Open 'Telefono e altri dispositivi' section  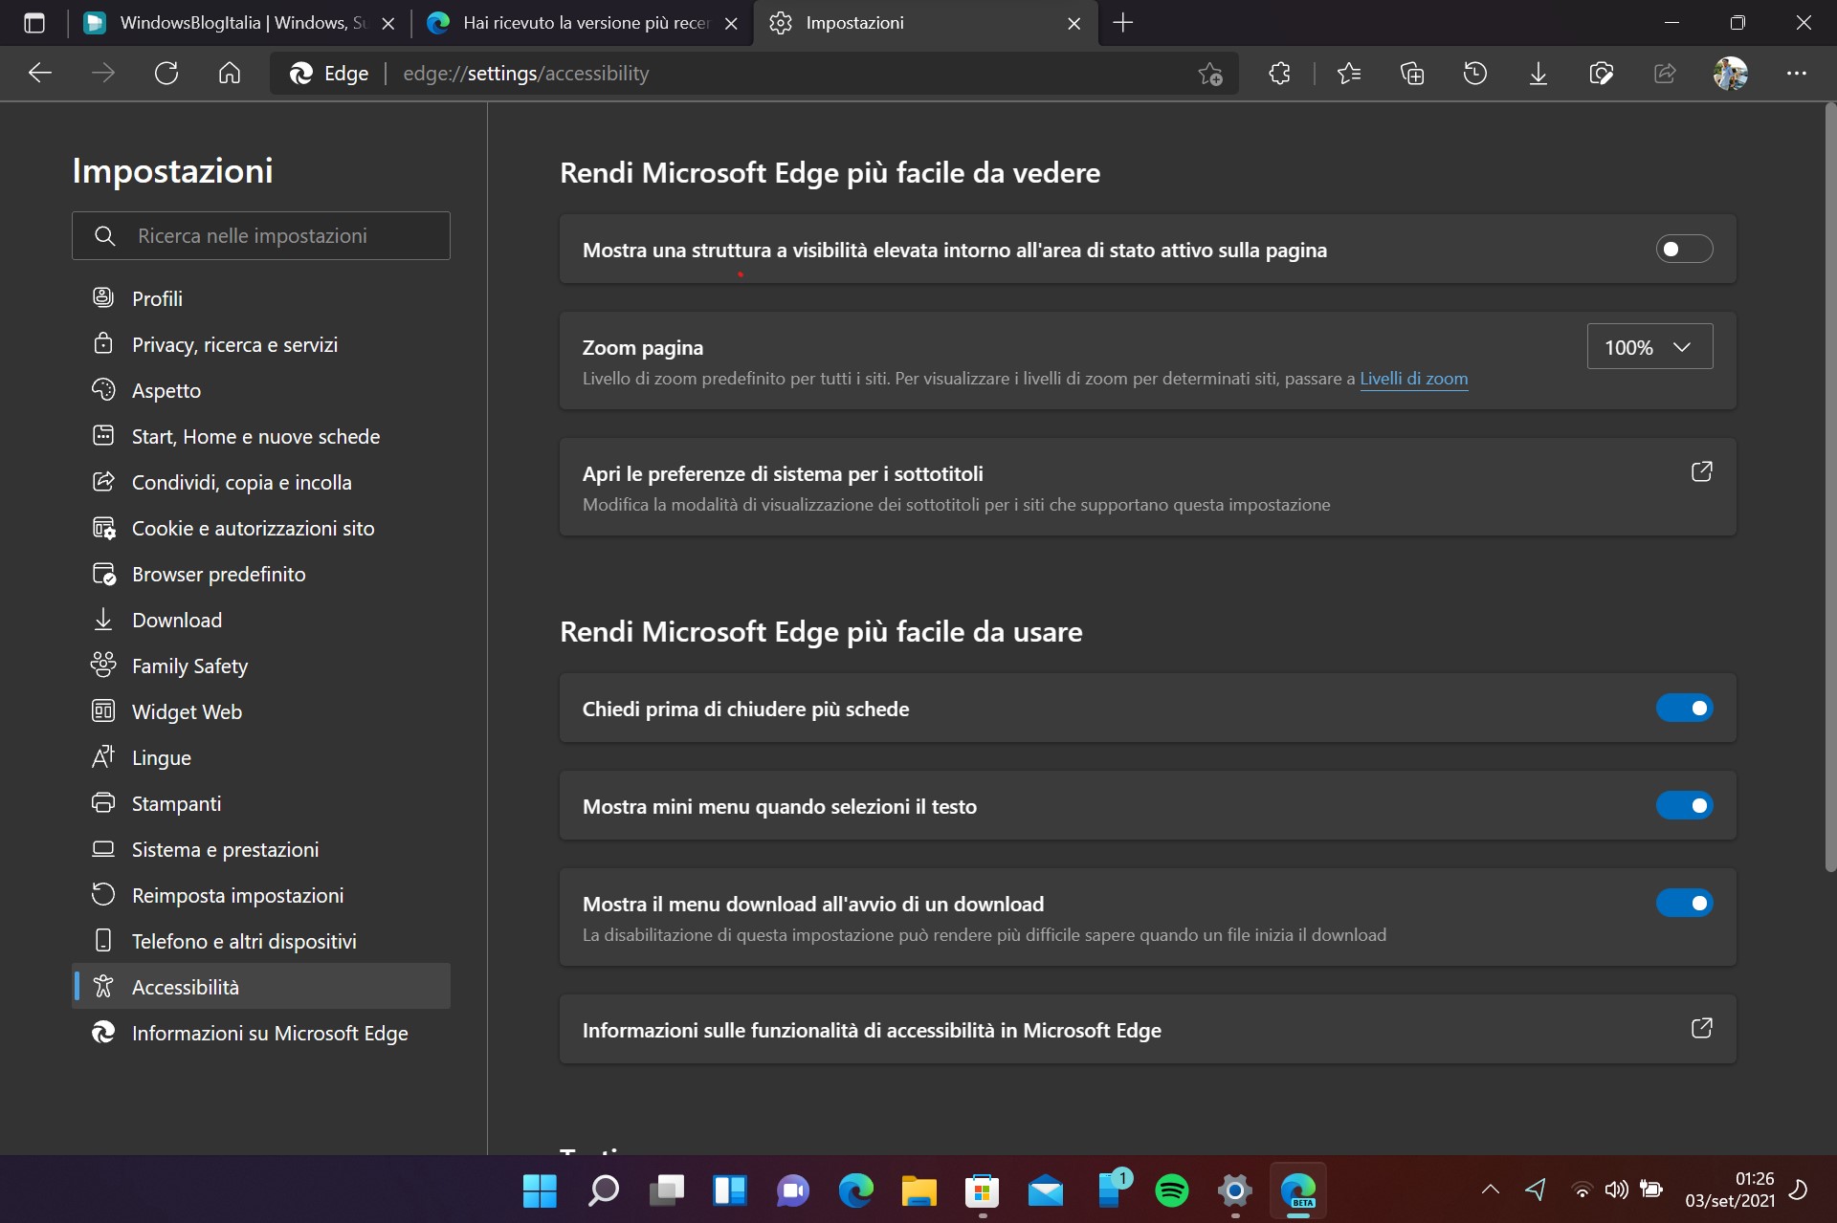coord(261,941)
